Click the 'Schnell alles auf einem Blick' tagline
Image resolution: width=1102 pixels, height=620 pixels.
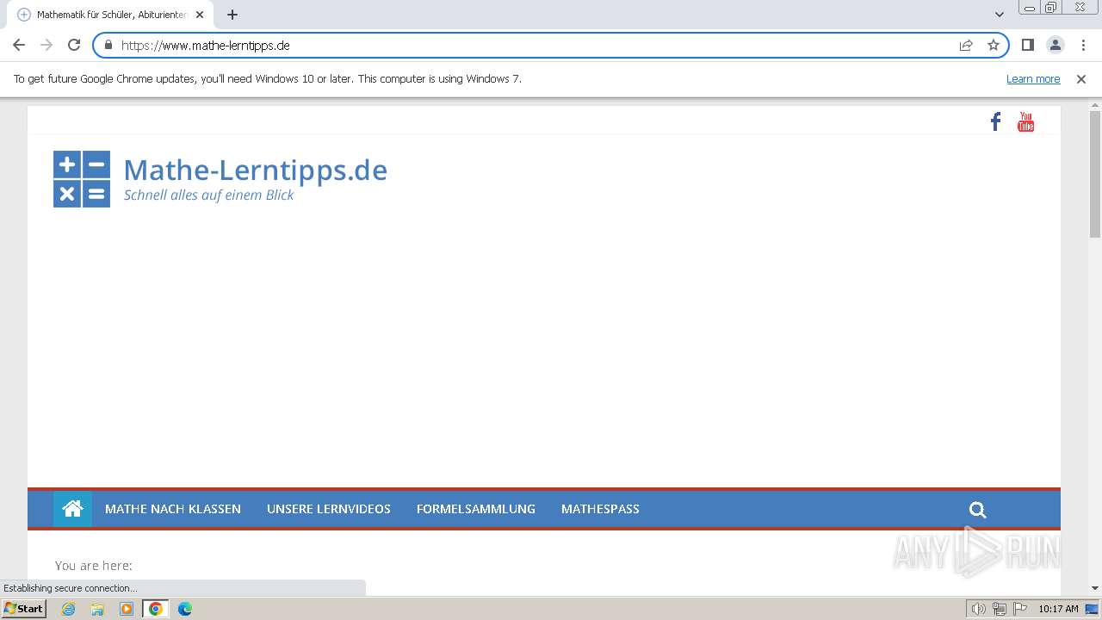tap(209, 195)
